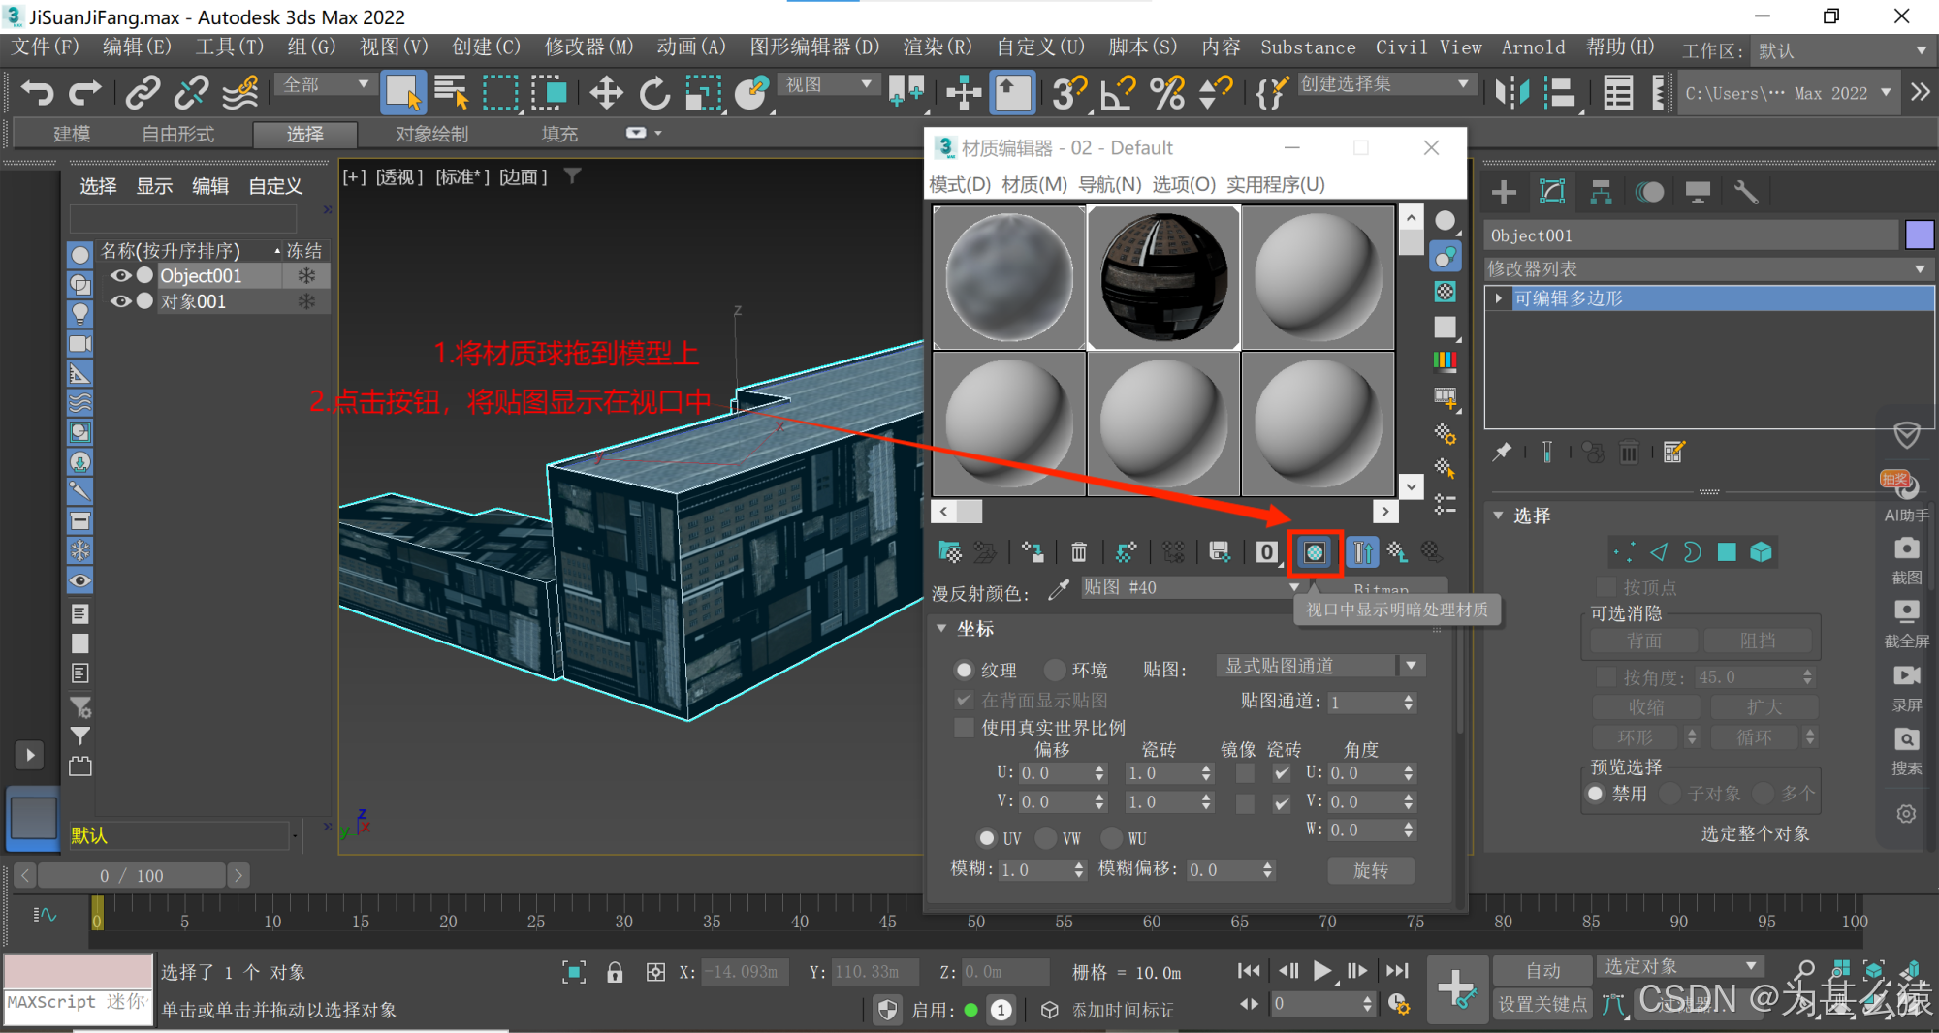
Task: Open the Utilities wrench panel tab
Action: 1746,193
